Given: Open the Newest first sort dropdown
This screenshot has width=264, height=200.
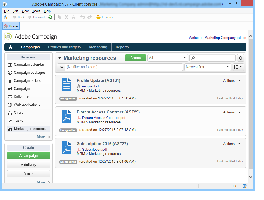Looking at the screenshot, I should tap(207, 67).
